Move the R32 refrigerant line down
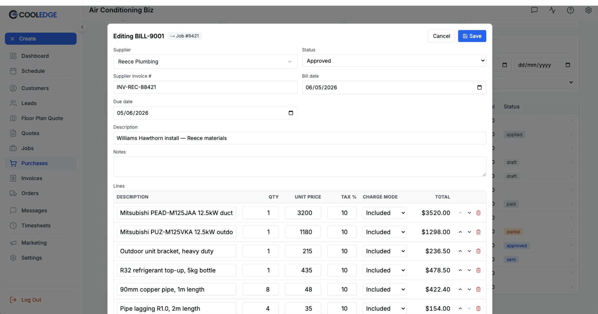The width and height of the screenshot is (598, 314). pyautogui.click(x=469, y=270)
